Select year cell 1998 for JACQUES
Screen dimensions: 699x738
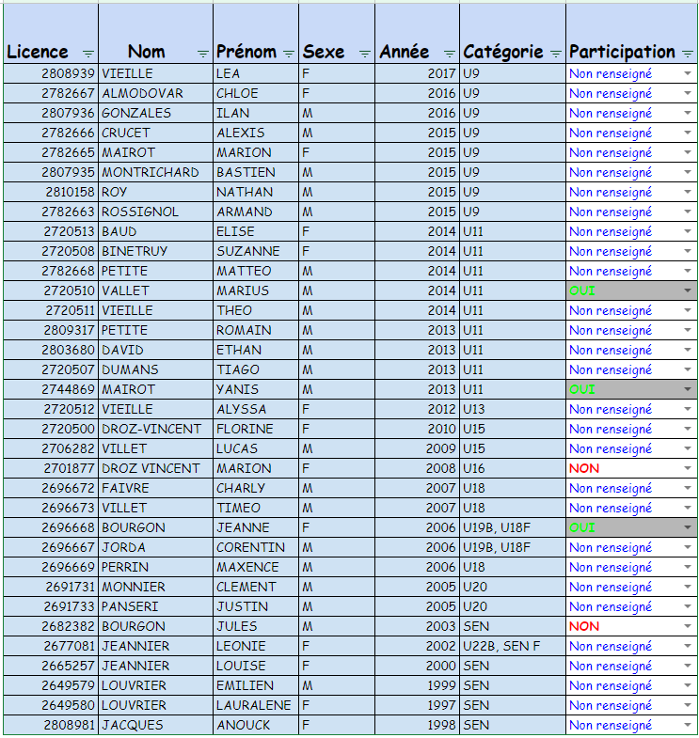418,725
